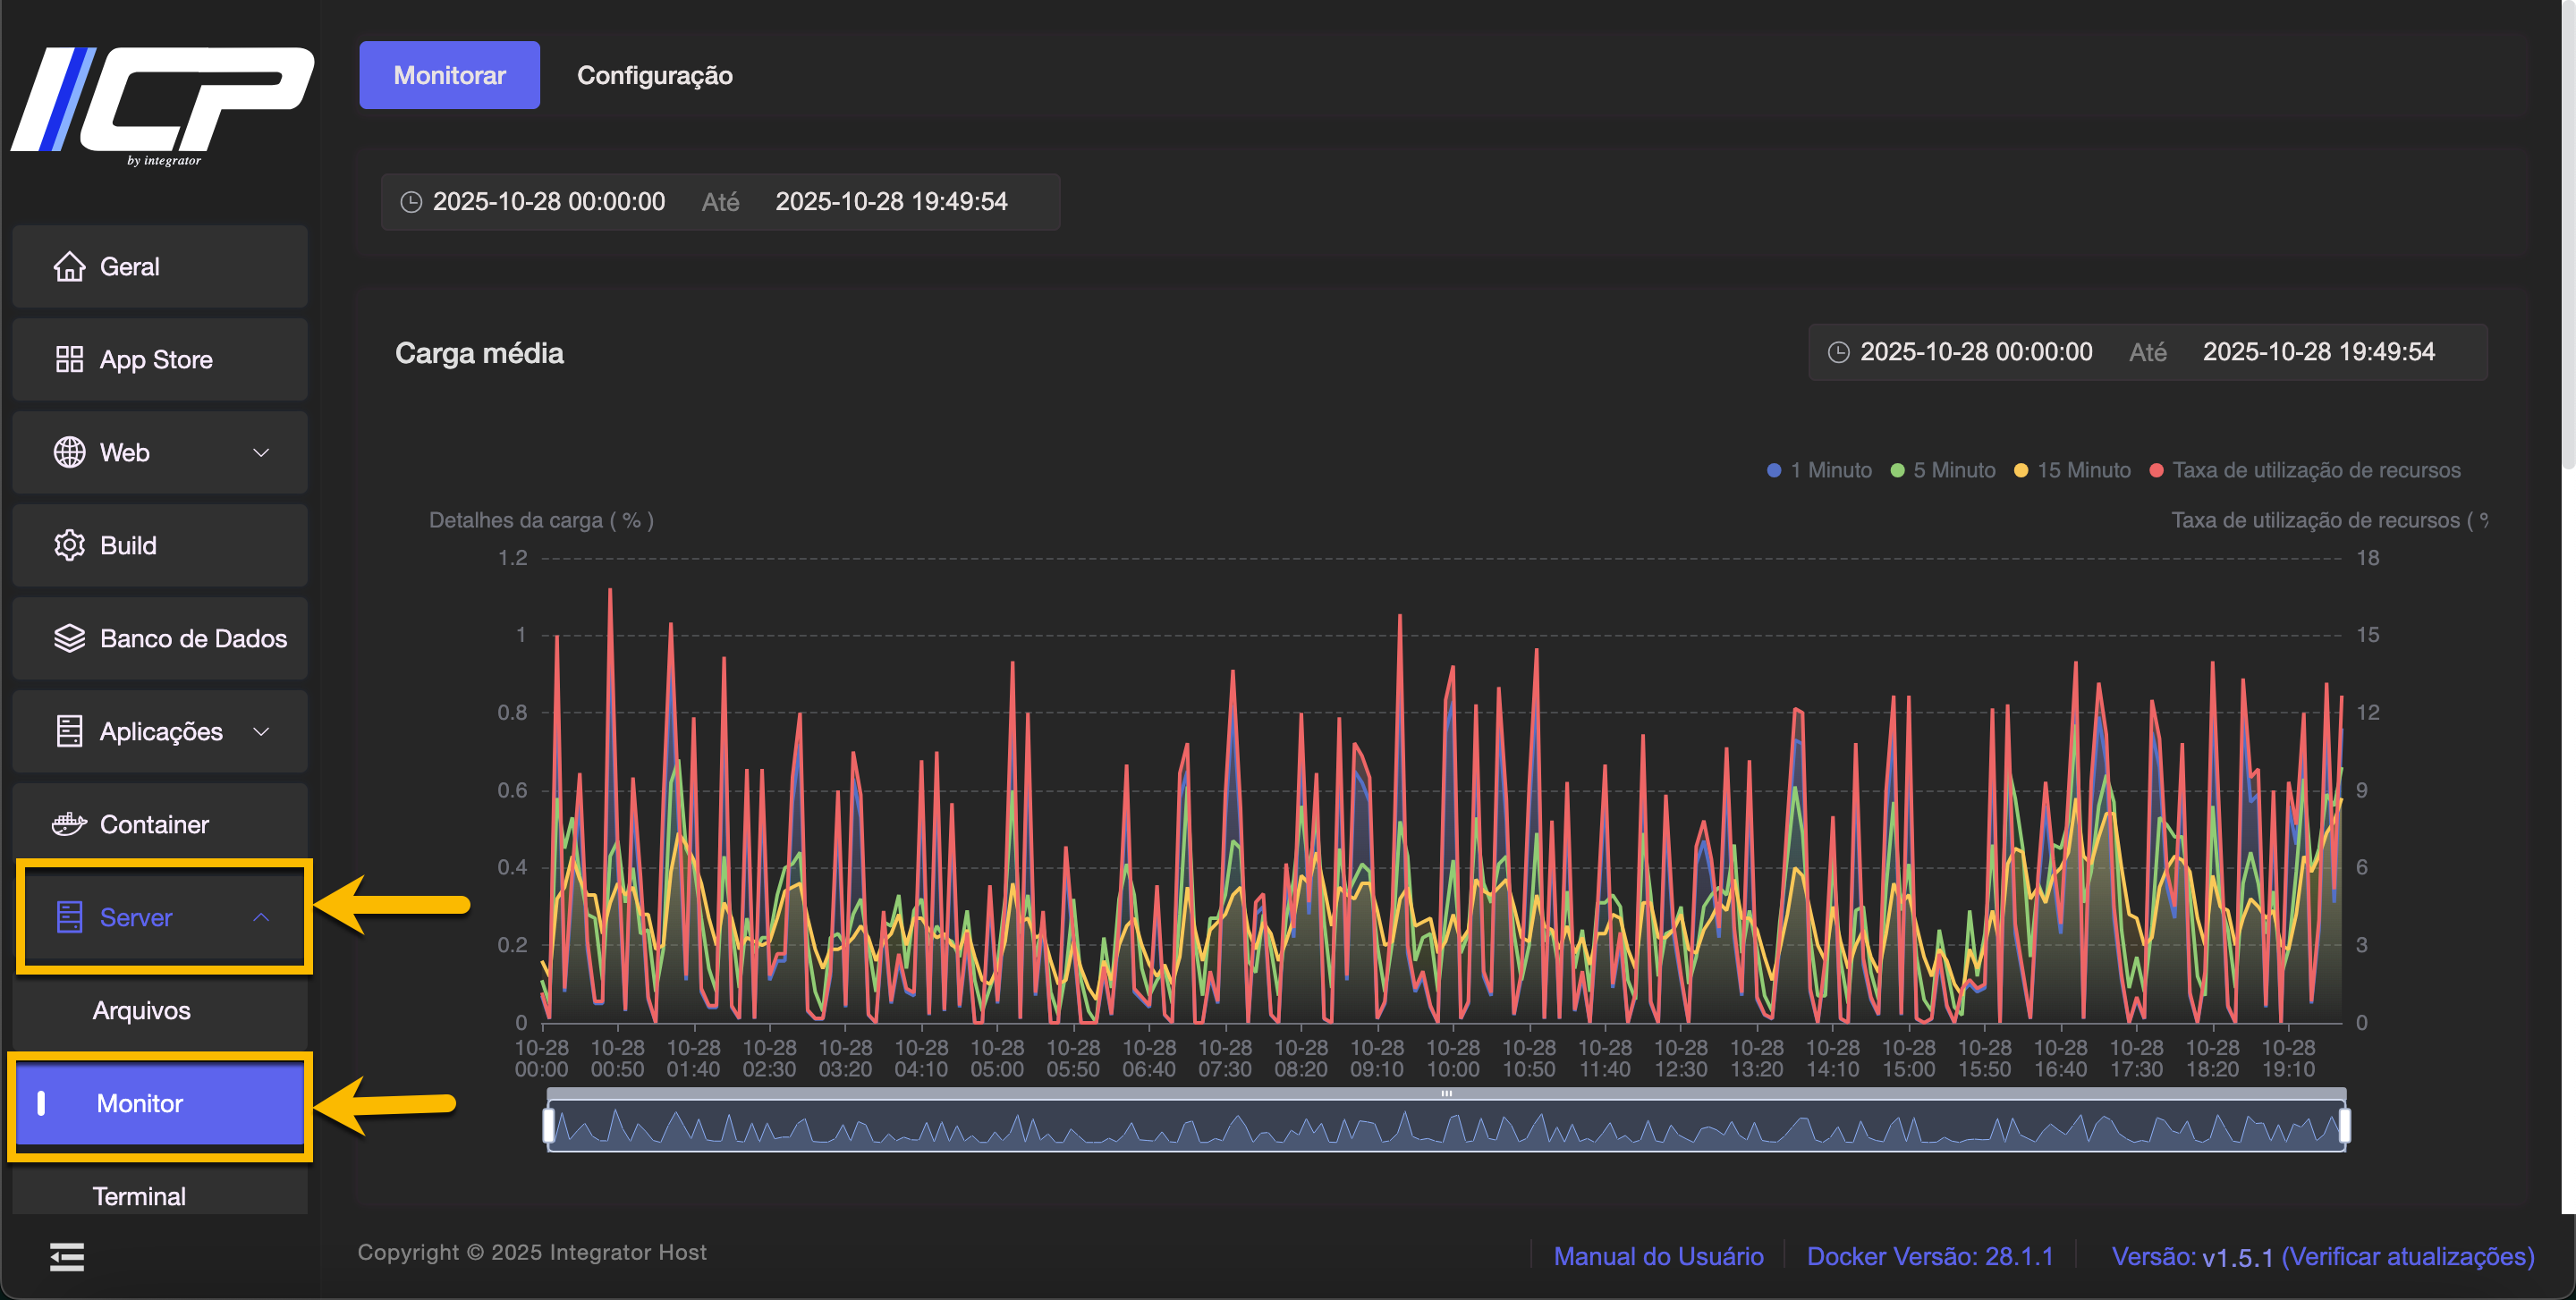
Task: Open the Terminal submenu item
Action: (139, 1196)
